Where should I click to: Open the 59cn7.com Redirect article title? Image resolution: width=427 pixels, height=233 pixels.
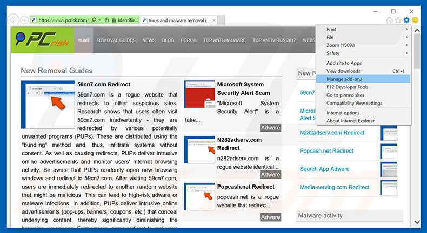(x=104, y=85)
